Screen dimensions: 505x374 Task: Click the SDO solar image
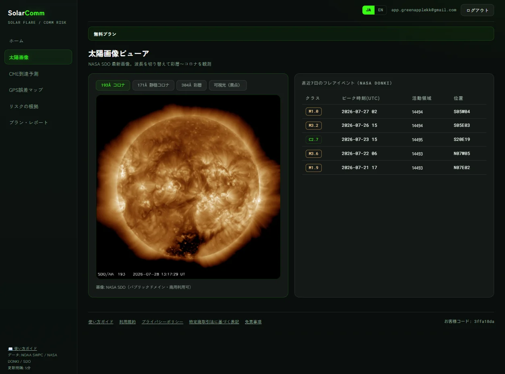tap(188, 187)
